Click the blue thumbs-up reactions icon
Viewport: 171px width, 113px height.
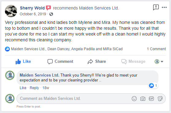pyautogui.click(x=7, y=49)
